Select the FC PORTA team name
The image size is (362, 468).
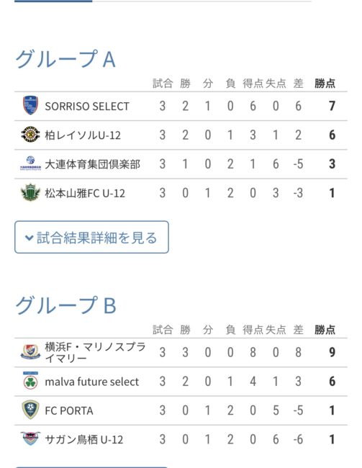pos(69,410)
